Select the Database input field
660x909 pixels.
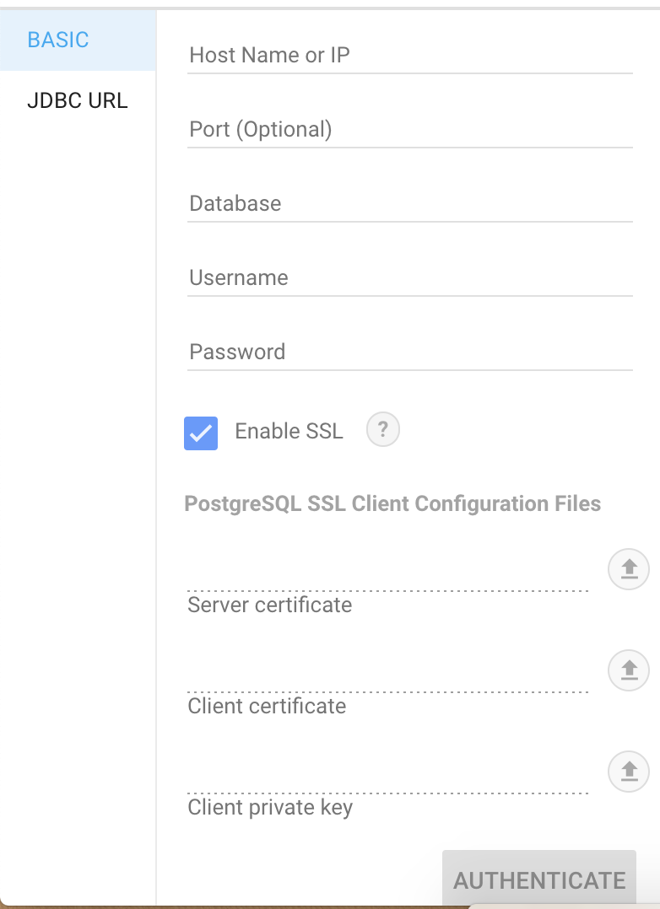tap(410, 204)
